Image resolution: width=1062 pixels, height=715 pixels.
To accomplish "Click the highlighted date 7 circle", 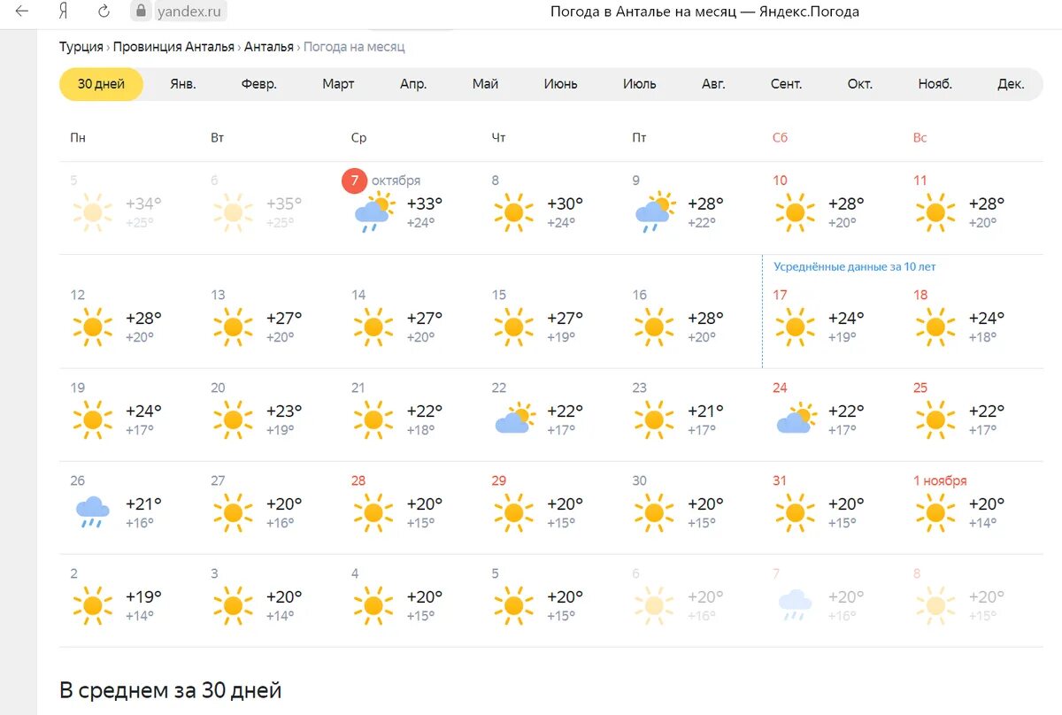I will (354, 181).
